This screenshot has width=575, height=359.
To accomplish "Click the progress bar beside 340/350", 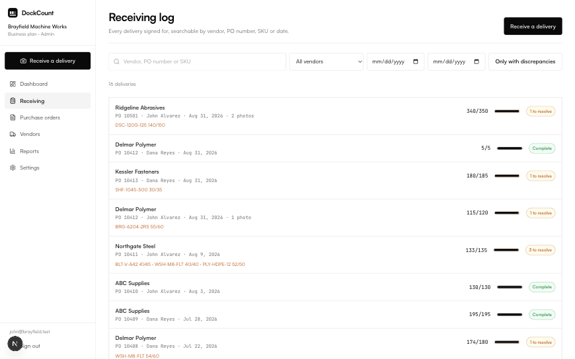I will 507,112.
